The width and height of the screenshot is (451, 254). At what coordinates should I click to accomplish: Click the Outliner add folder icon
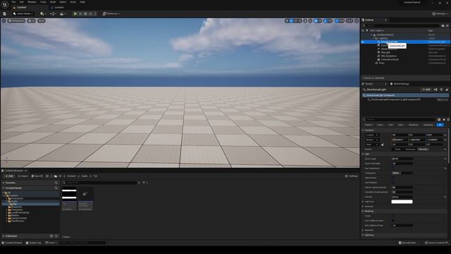point(443,25)
